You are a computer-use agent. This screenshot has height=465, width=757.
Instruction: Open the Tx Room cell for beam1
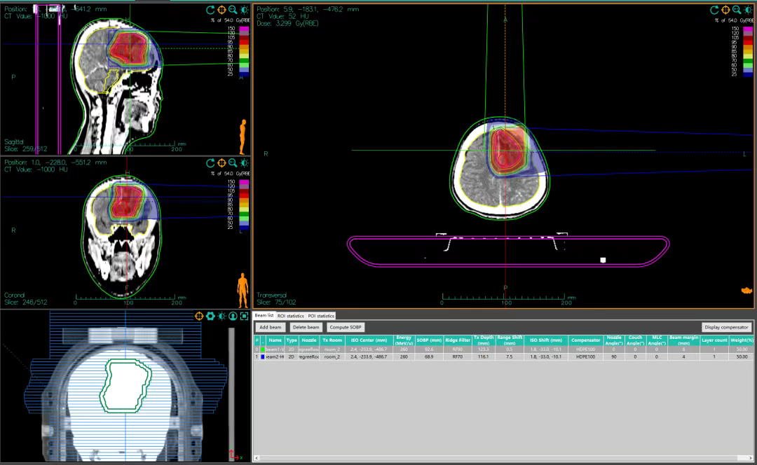click(x=332, y=349)
